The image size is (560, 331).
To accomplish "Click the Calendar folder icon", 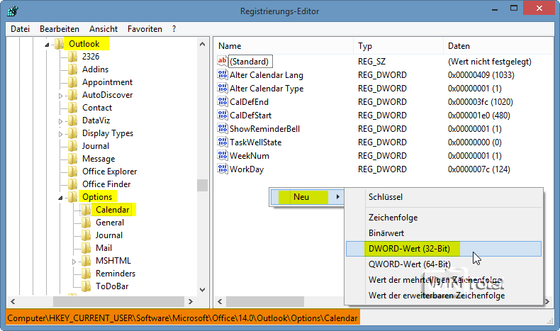I will tap(86, 210).
